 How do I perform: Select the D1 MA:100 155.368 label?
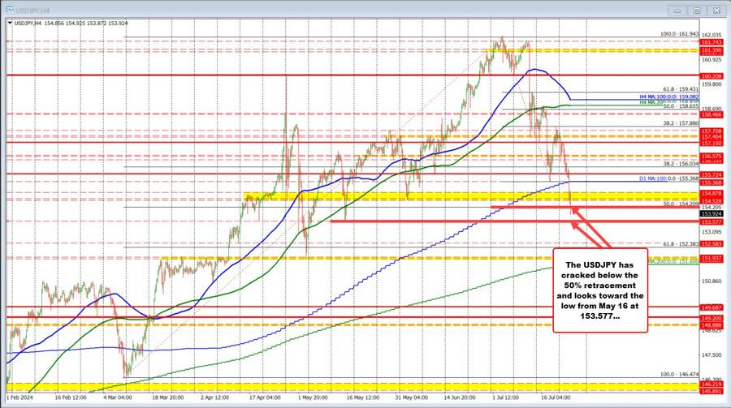(x=669, y=178)
